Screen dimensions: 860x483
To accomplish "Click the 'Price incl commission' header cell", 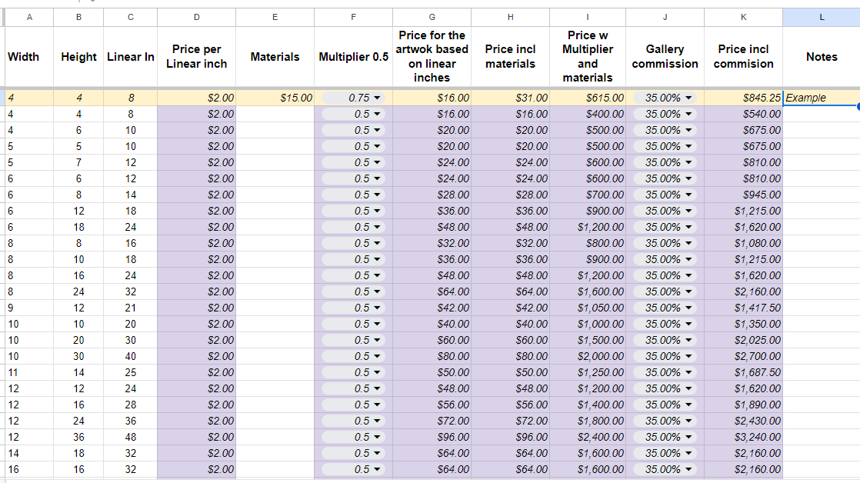I will point(743,56).
